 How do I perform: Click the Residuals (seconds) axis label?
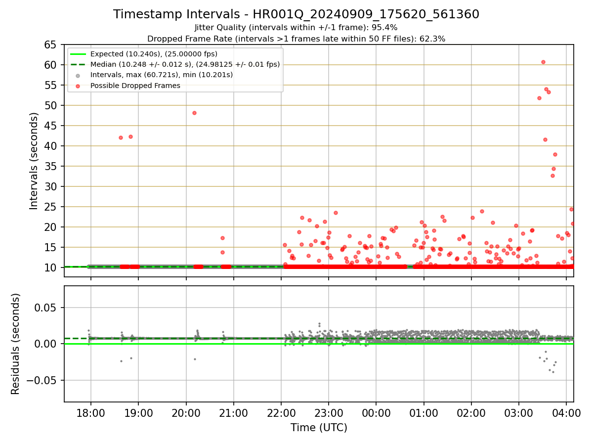coord(16,344)
